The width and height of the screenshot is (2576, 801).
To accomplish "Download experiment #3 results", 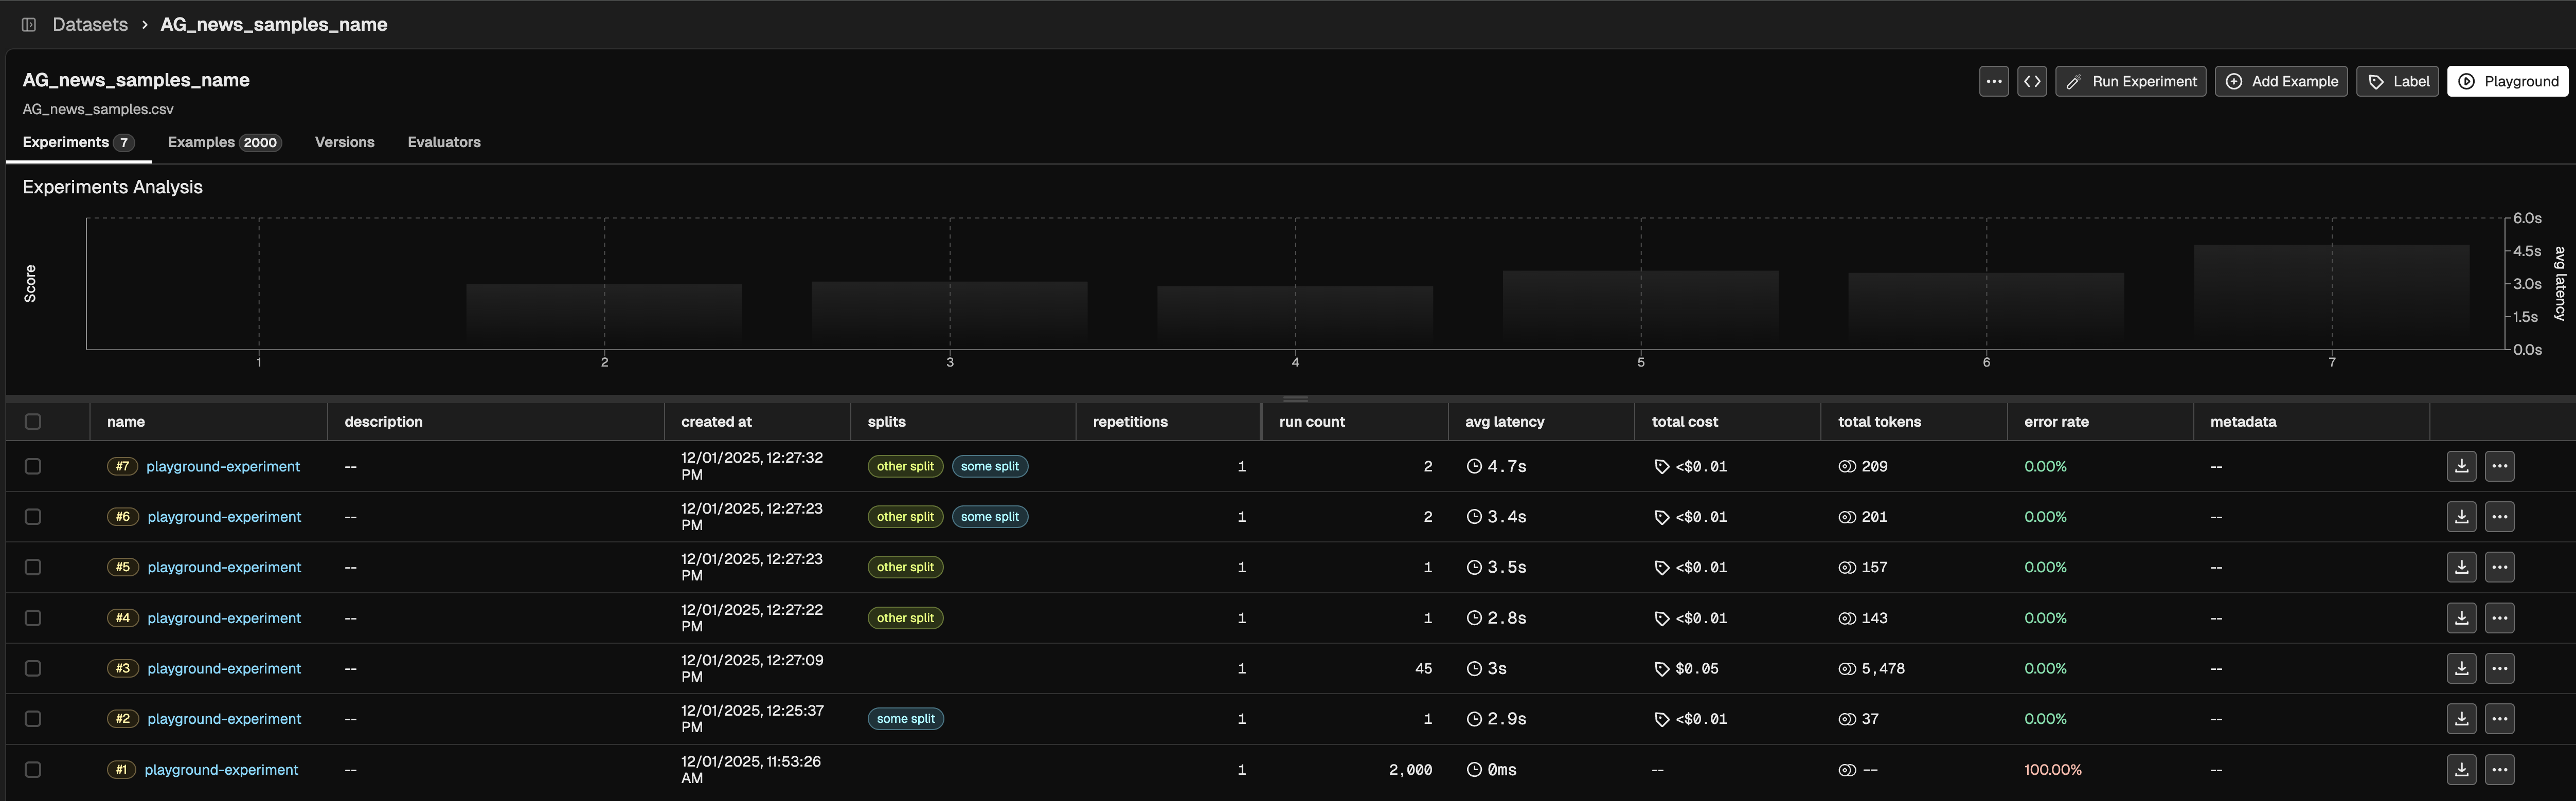I will click(x=2461, y=668).
